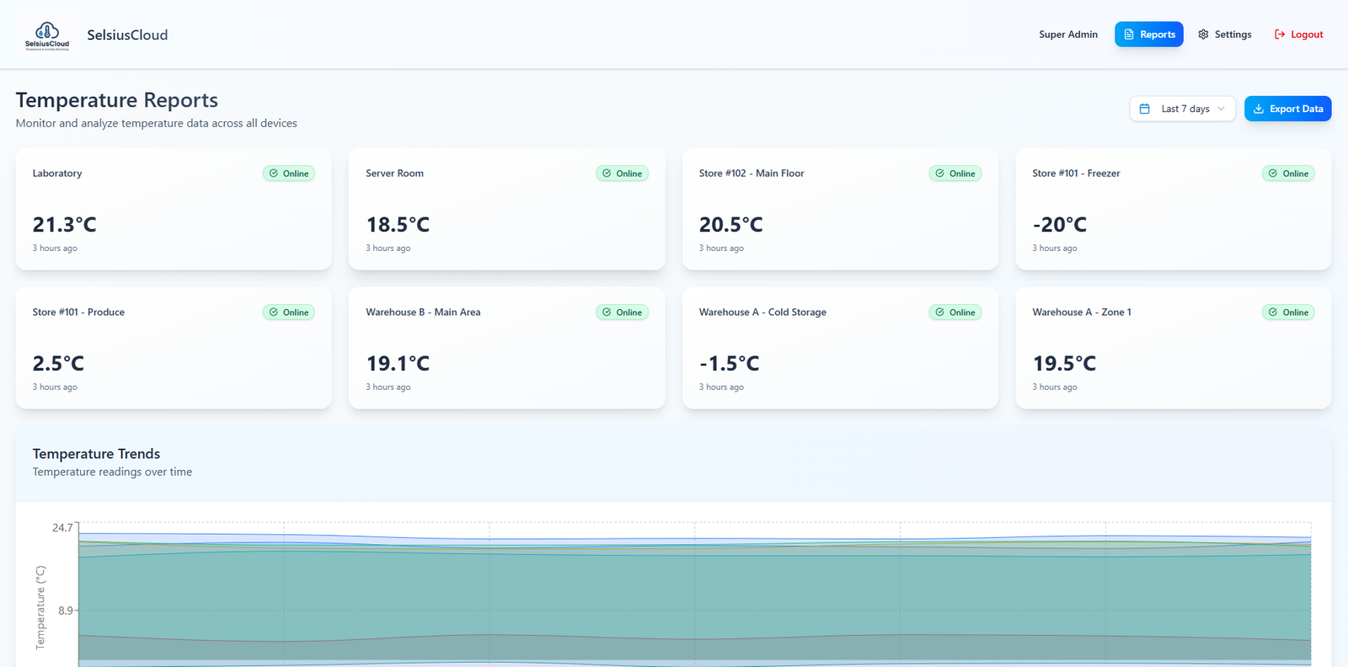Click the Export Data button
The width and height of the screenshot is (1348, 667).
click(x=1287, y=109)
